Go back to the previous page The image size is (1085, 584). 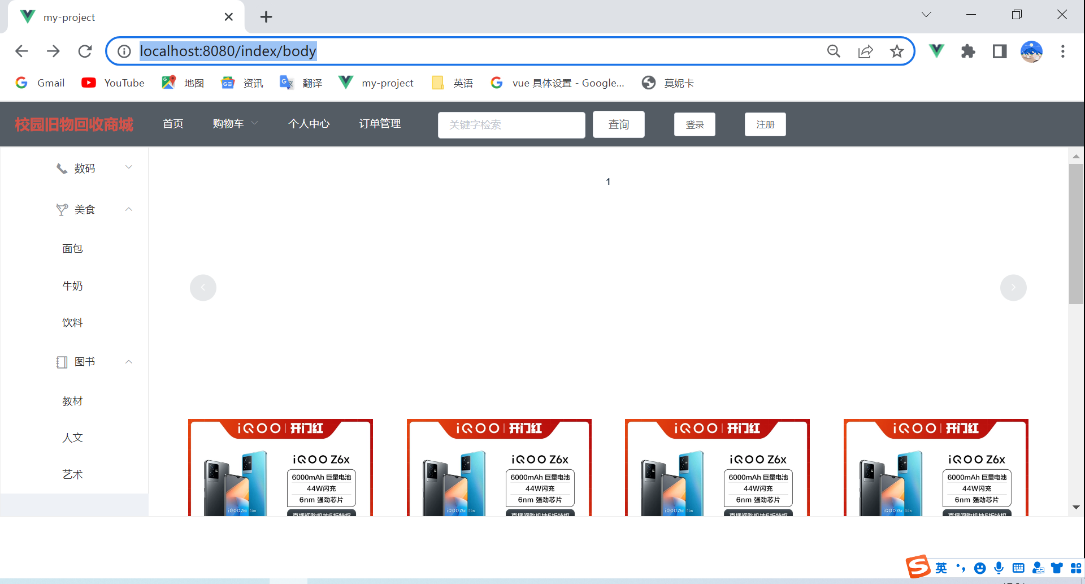pos(21,51)
